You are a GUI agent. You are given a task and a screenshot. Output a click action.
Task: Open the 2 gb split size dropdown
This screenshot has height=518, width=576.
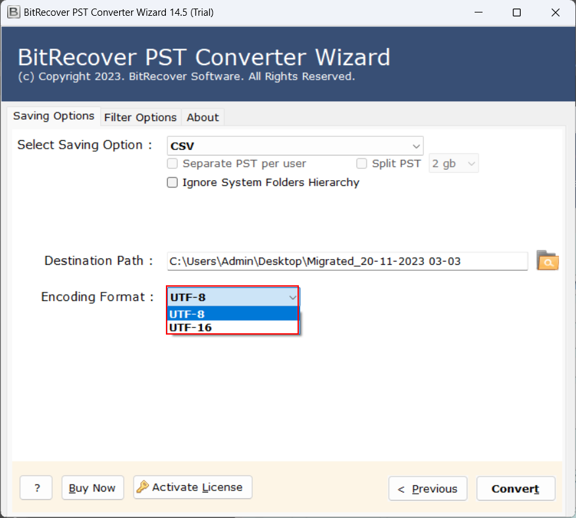click(454, 163)
